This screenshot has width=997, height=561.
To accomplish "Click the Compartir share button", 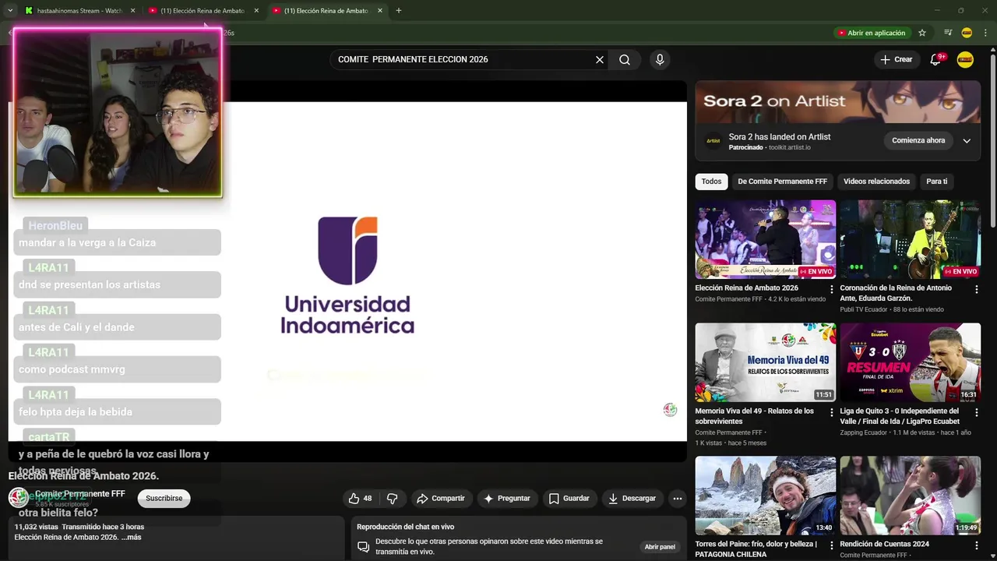I will point(441,499).
